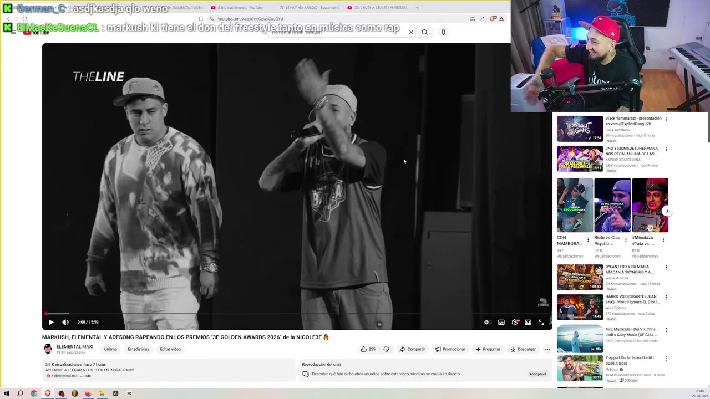Open the MrBeast Trapped On An Island thumbnail
Image resolution: width=710 pixels, height=399 pixels.
[580, 368]
